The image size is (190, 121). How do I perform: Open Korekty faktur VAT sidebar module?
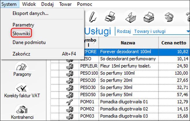point(22,91)
